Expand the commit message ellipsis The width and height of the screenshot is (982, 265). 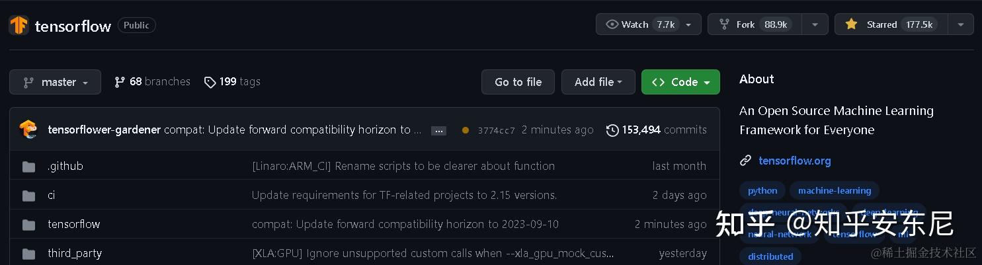[438, 131]
